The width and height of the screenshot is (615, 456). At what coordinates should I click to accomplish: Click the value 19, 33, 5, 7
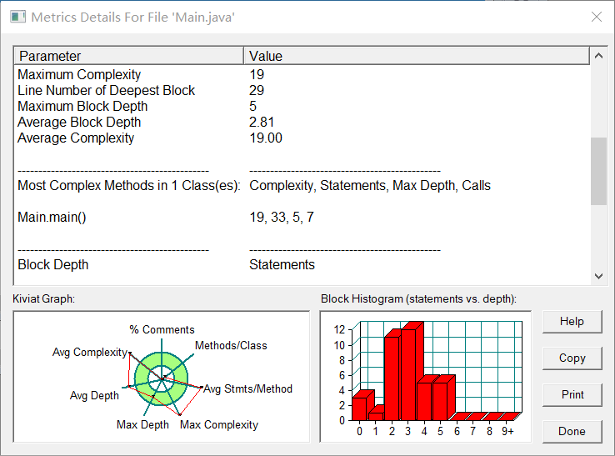coord(282,217)
